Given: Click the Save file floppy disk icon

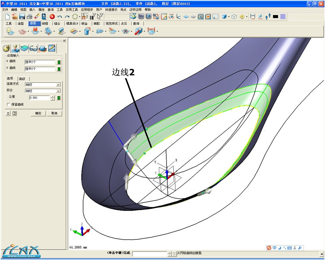Looking at the screenshot, I should point(22,17).
